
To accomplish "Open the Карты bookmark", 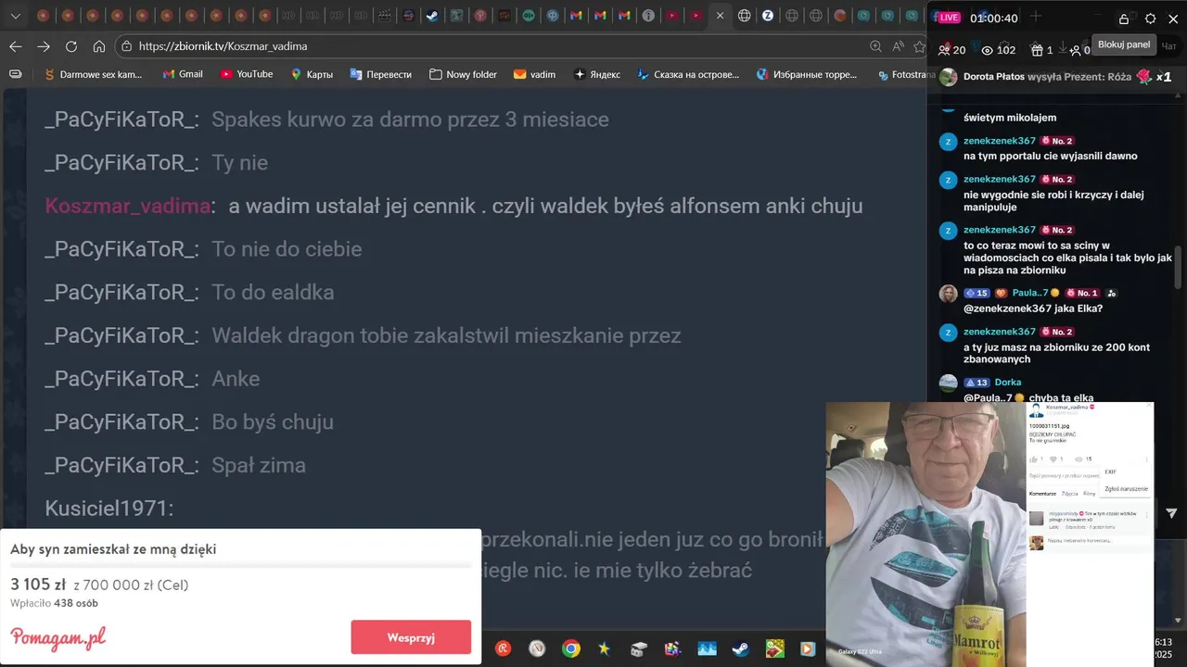I will point(312,74).
